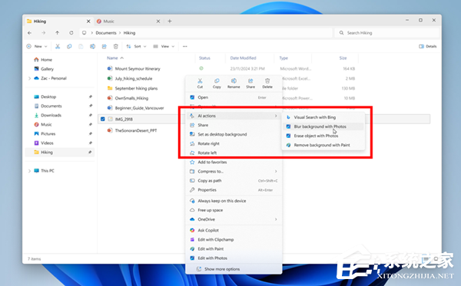Click the toolbar Paste icon
461x286 pixels.
pos(81,46)
